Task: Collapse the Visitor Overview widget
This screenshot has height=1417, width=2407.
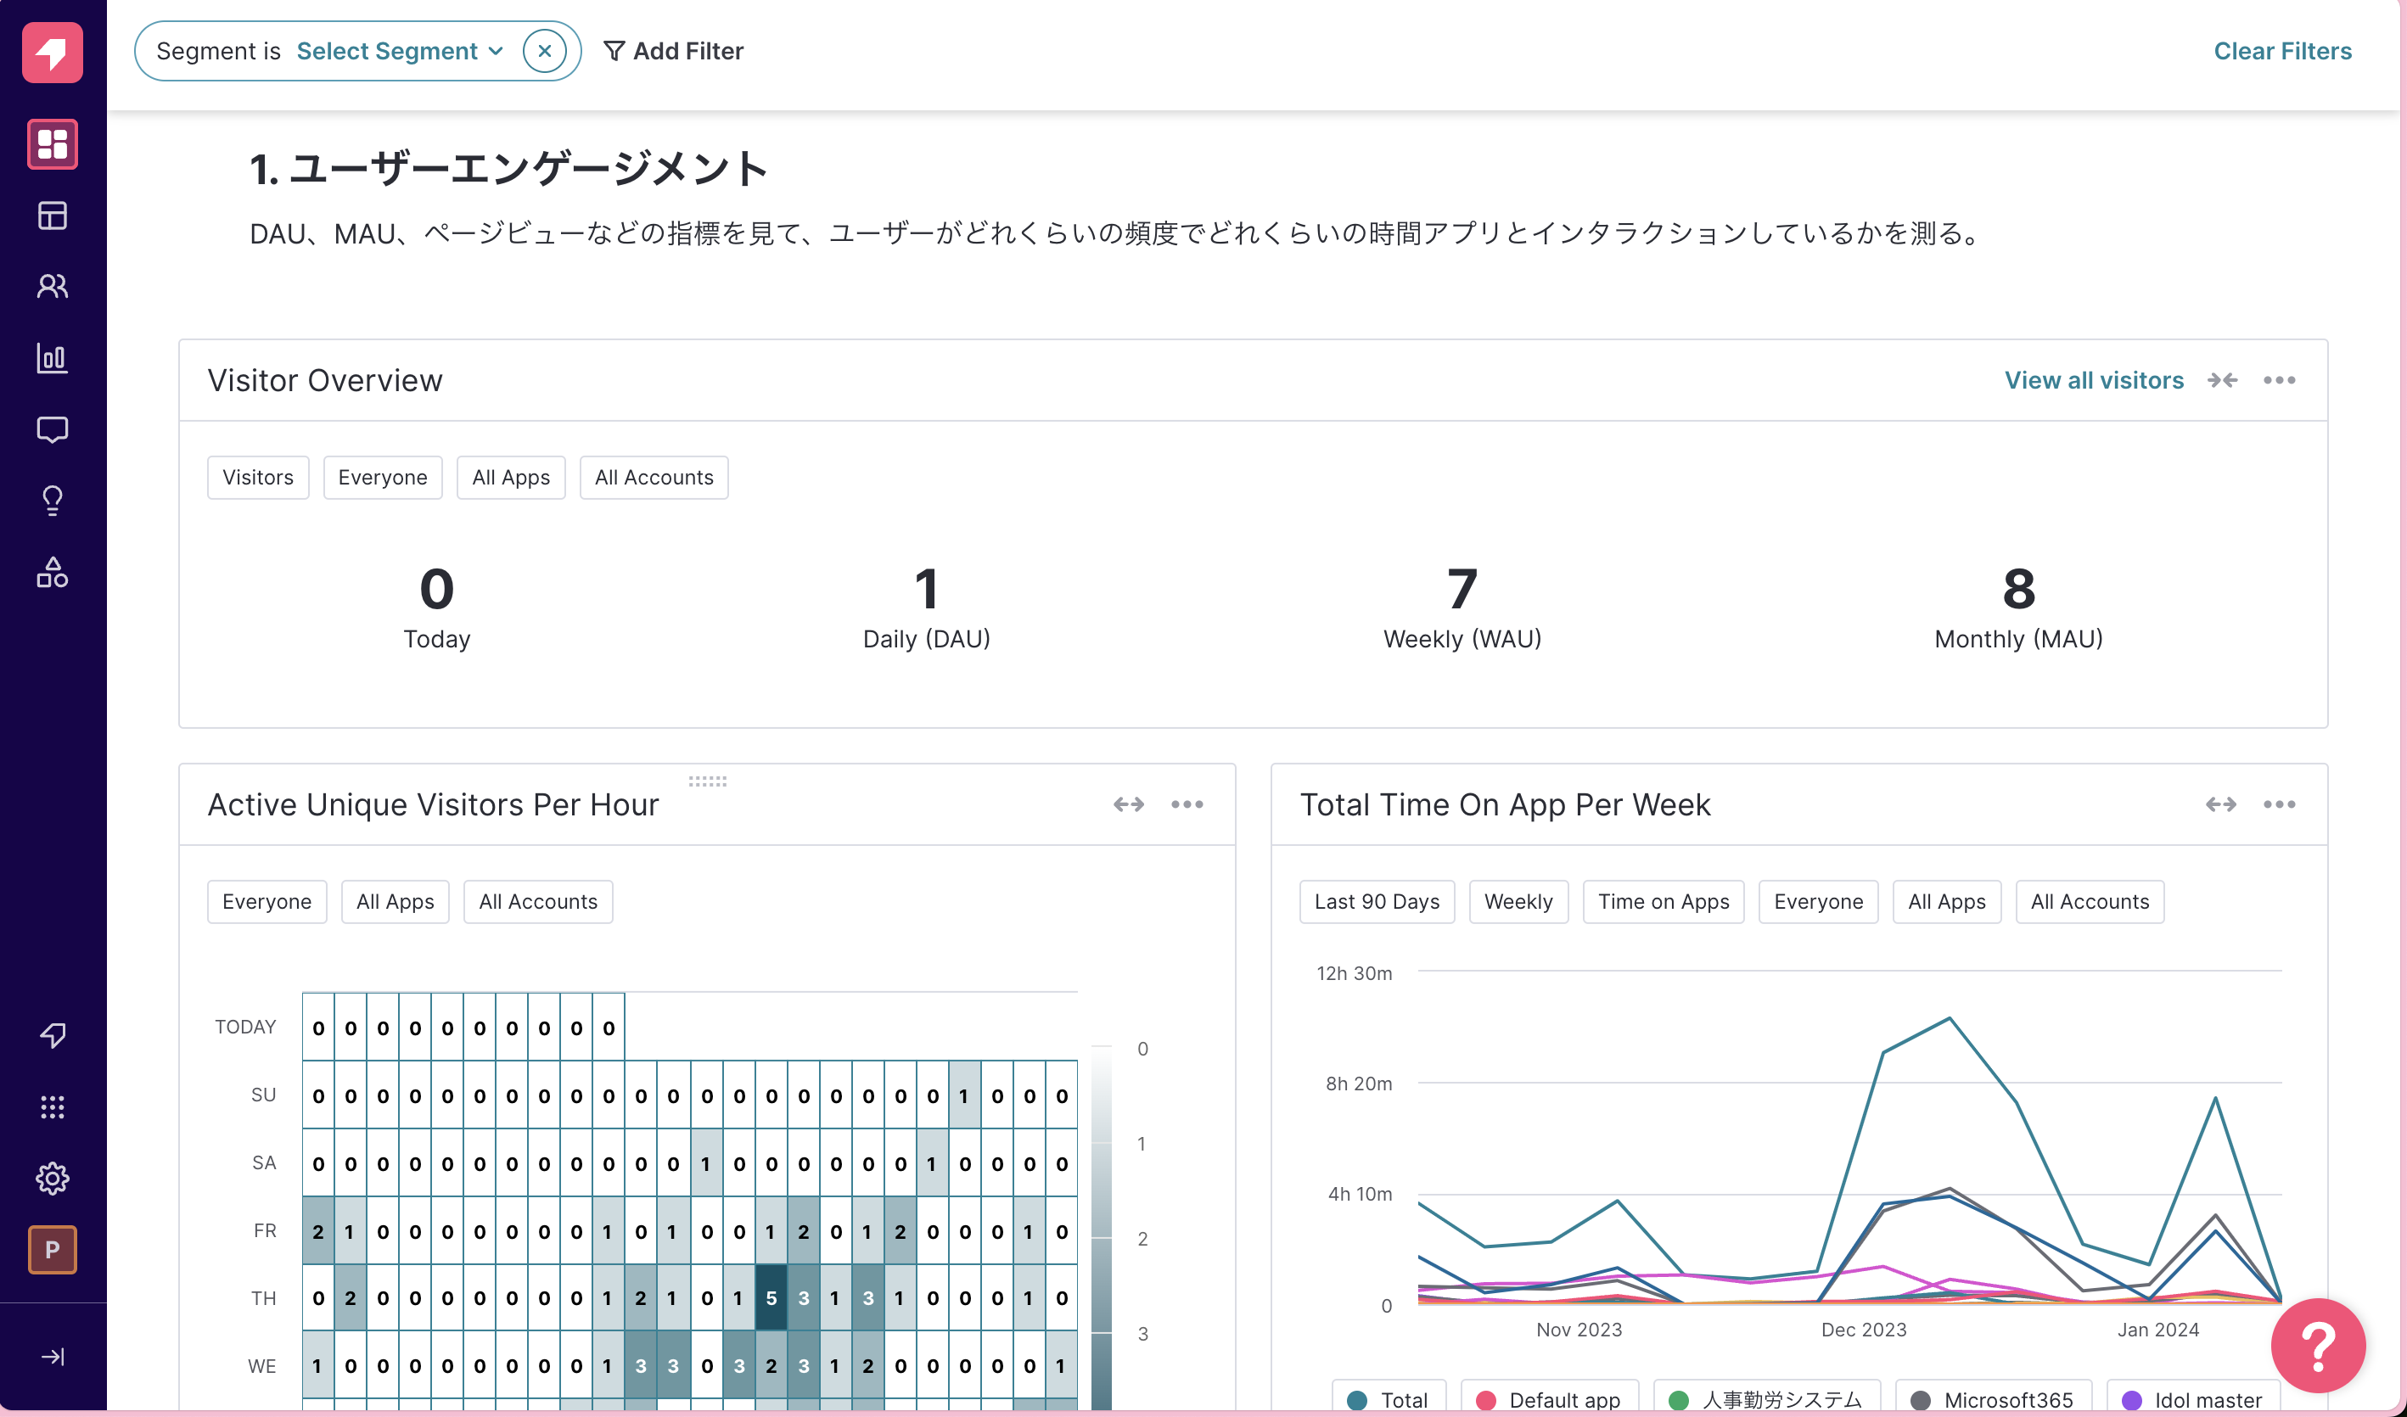Action: (x=2223, y=379)
